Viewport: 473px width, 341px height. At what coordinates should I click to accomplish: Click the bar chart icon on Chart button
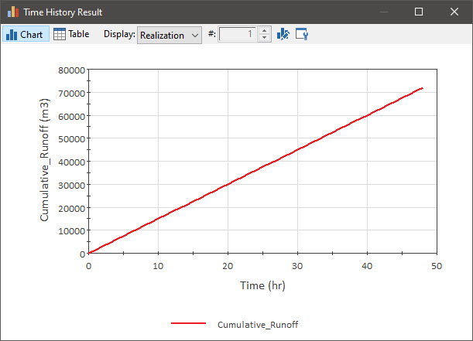[x=12, y=34]
